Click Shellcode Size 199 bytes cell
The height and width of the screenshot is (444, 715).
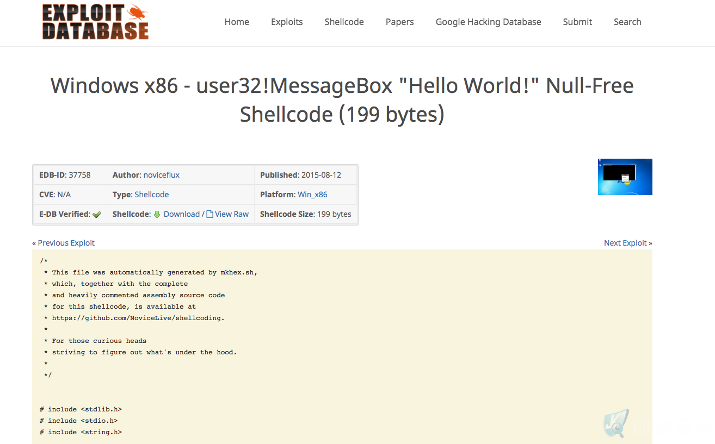pyautogui.click(x=306, y=214)
